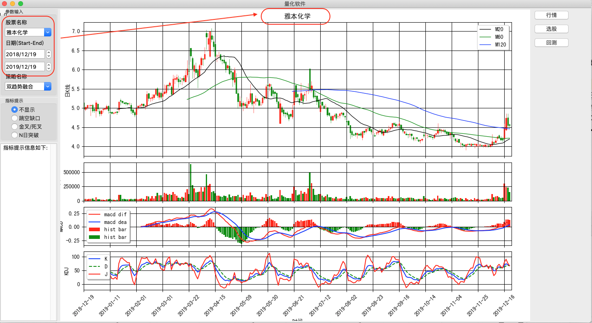Click the 雅本化学 chart title
This screenshot has height=323, width=592.
pos(298,16)
